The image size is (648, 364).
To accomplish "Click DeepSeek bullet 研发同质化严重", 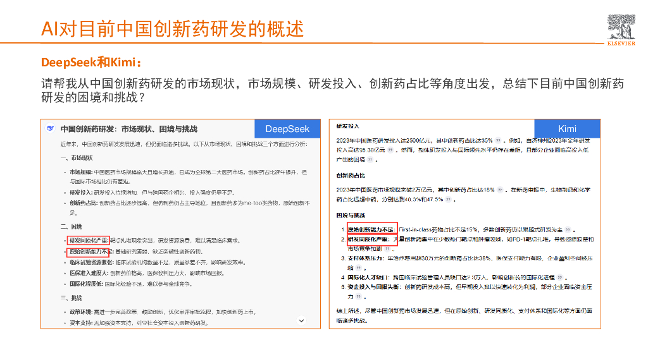I will coord(89,240).
